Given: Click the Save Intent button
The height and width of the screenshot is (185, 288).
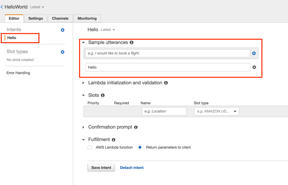Looking at the screenshot, I should point(101,168).
